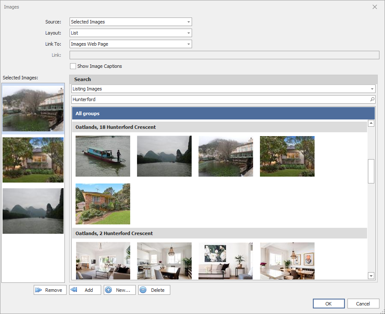Close the Images dialog window
The height and width of the screenshot is (314, 385).
pos(375,7)
